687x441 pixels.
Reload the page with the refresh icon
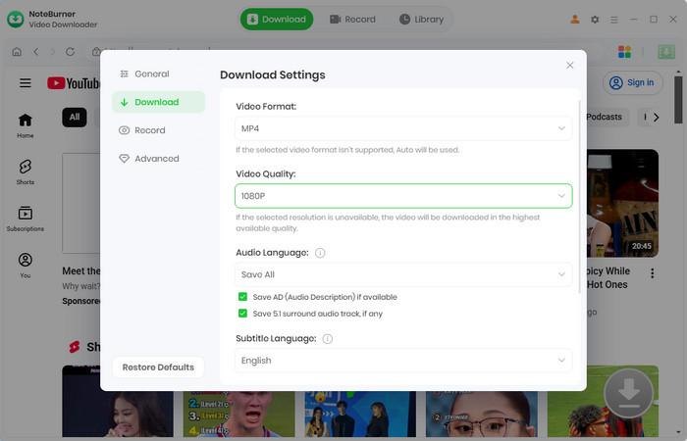pos(70,52)
